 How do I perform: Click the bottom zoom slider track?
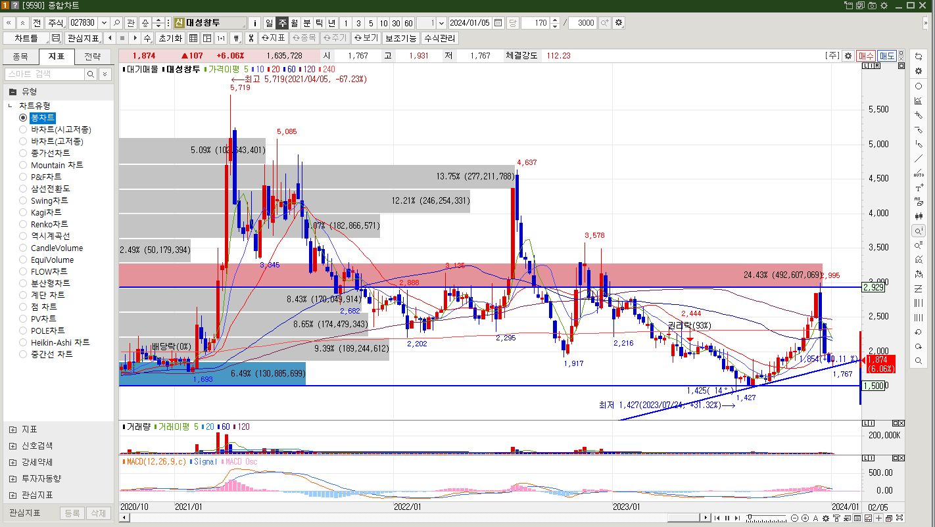click(766, 518)
